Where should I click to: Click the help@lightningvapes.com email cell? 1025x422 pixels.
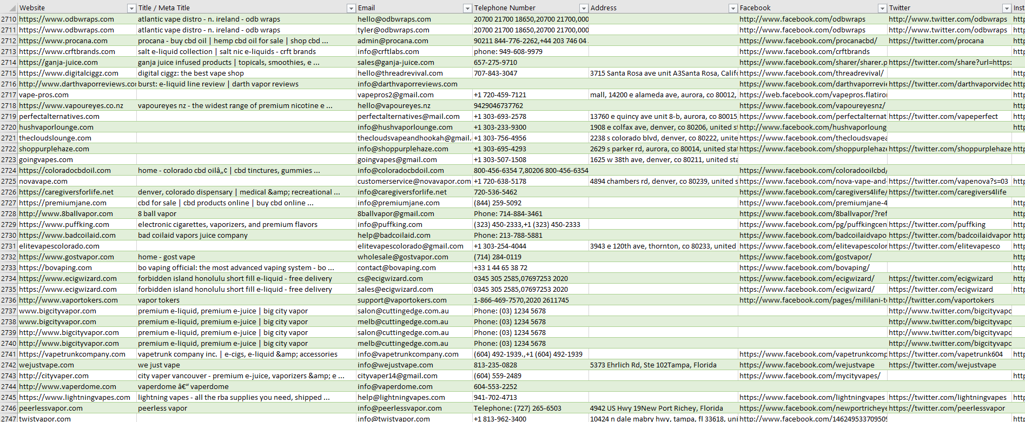pyautogui.click(x=414, y=397)
